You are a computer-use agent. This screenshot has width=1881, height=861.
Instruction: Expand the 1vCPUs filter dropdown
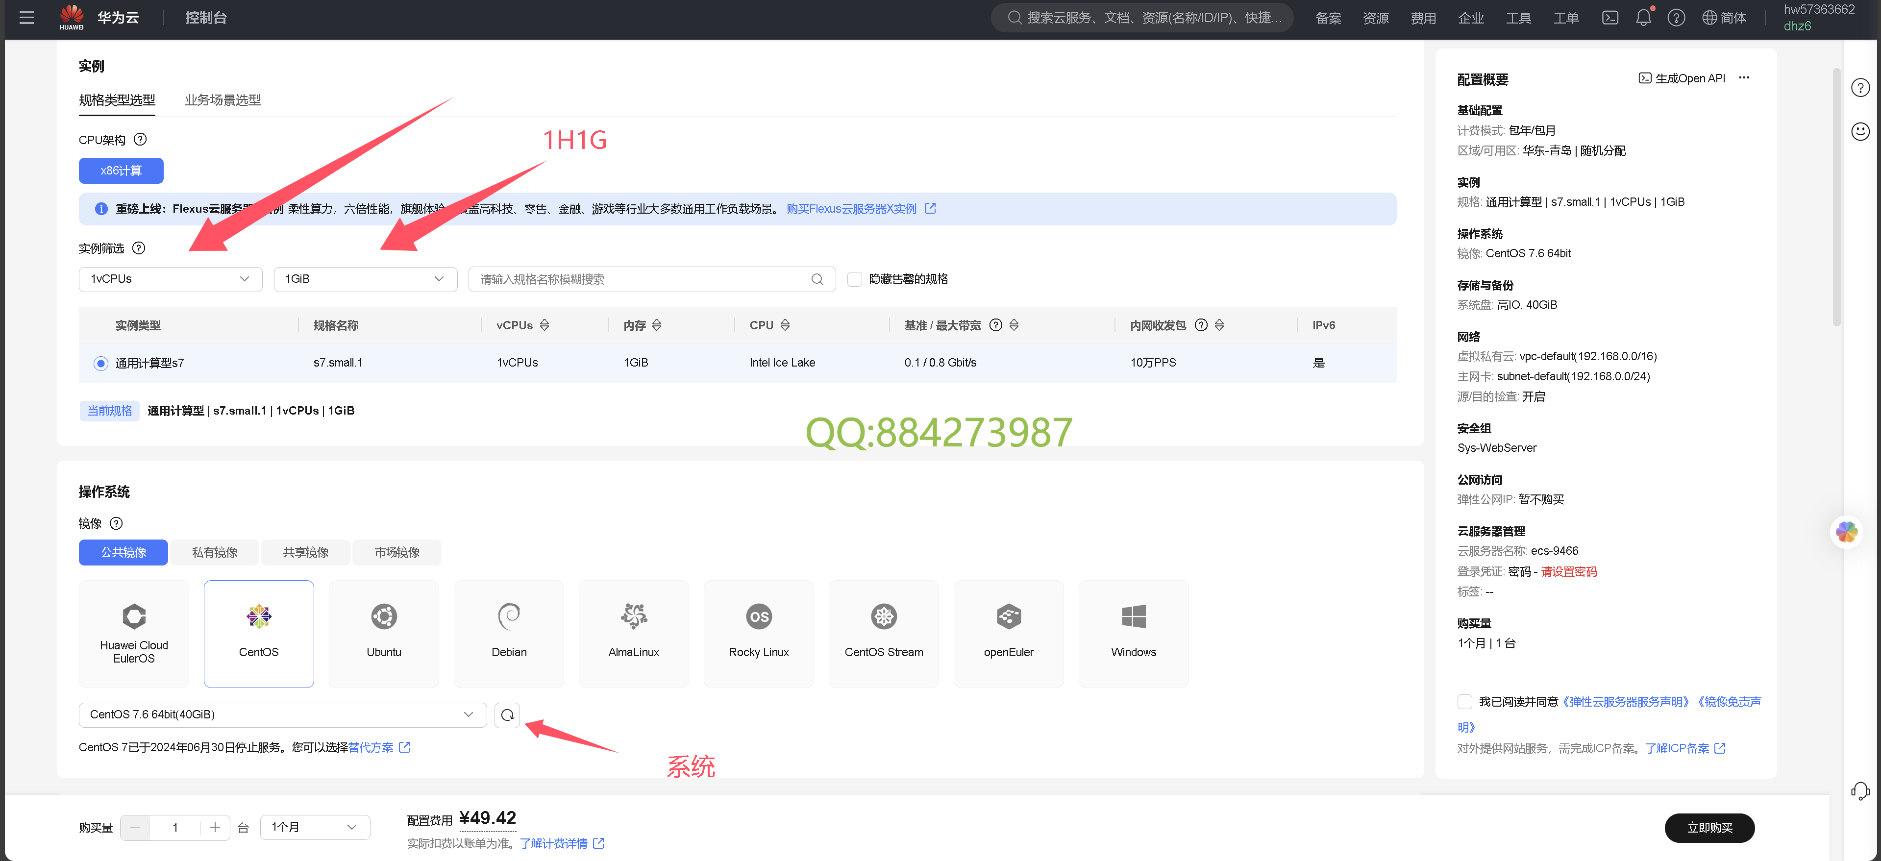(170, 279)
